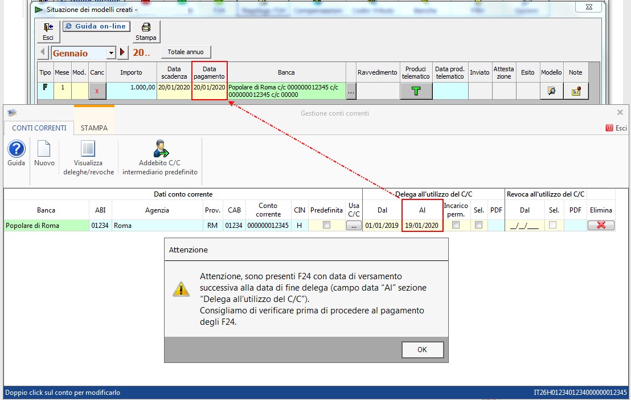Expand the Gennaio month dropdown
The height and width of the screenshot is (400, 631).
[111, 53]
